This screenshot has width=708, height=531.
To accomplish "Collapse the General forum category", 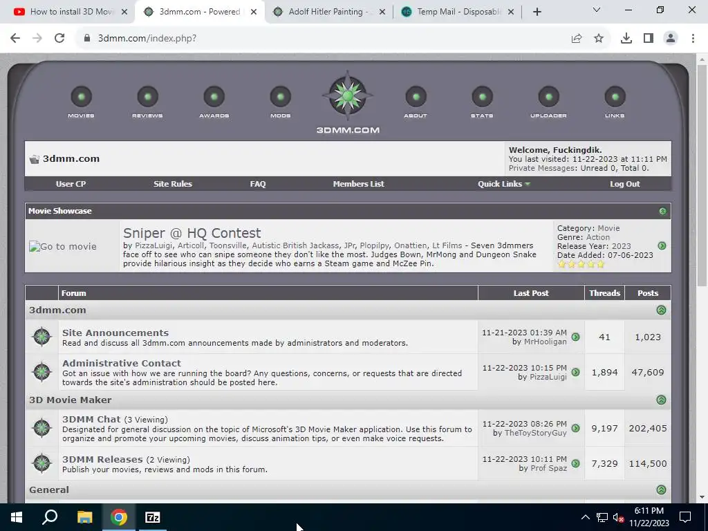I will pos(661,490).
